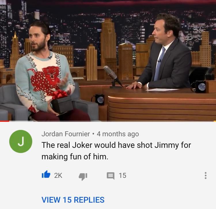The width and height of the screenshot is (216, 209).
Task: Click the desk microphone in video
Action: click(x=112, y=76)
